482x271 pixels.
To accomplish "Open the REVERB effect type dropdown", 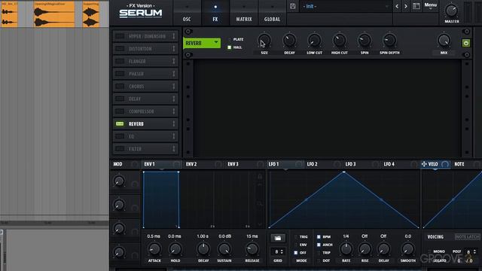I will [x=202, y=44].
